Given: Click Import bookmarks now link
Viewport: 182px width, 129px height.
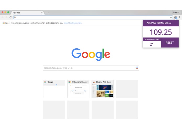Looking at the screenshot, I should pos(73,23).
